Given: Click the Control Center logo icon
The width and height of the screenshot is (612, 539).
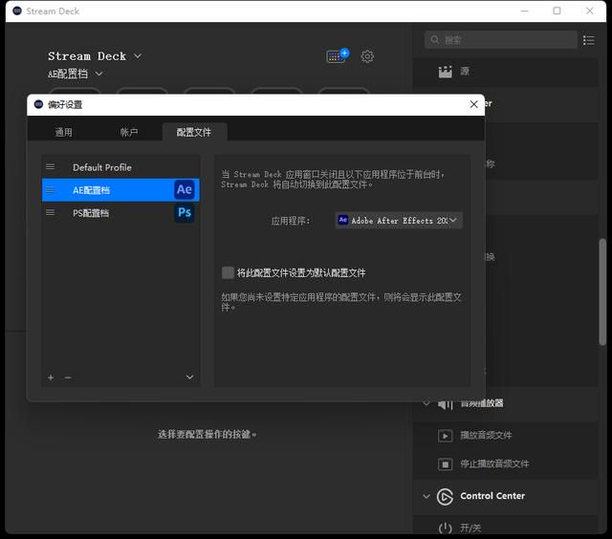Looking at the screenshot, I should [x=445, y=497].
